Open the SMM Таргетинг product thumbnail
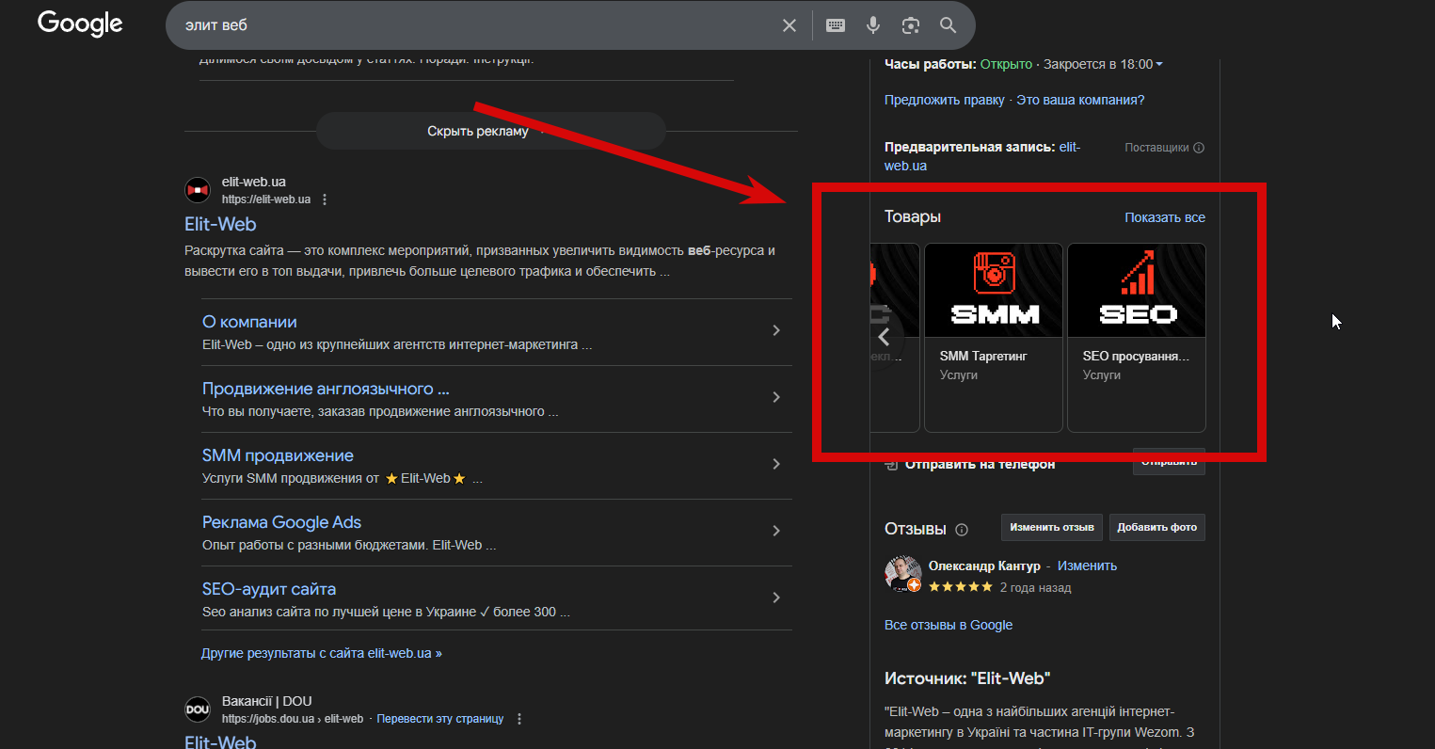The width and height of the screenshot is (1435, 749). coord(994,290)
